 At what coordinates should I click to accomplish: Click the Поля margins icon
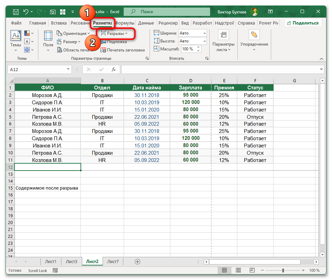48,39
